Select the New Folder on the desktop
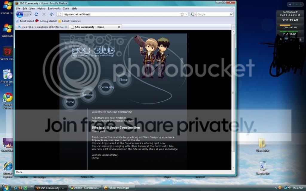Image resolution: width=306 pixels, height=191 pixels. [x=263, y=145]
